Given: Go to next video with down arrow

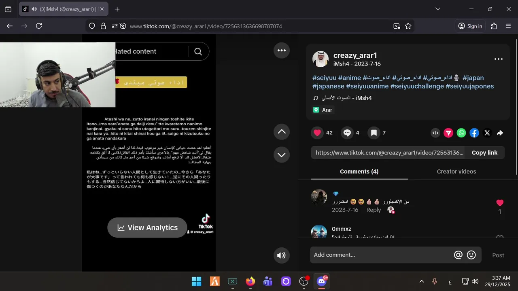Looking at the screenshot, I should (x=282, y=155).
